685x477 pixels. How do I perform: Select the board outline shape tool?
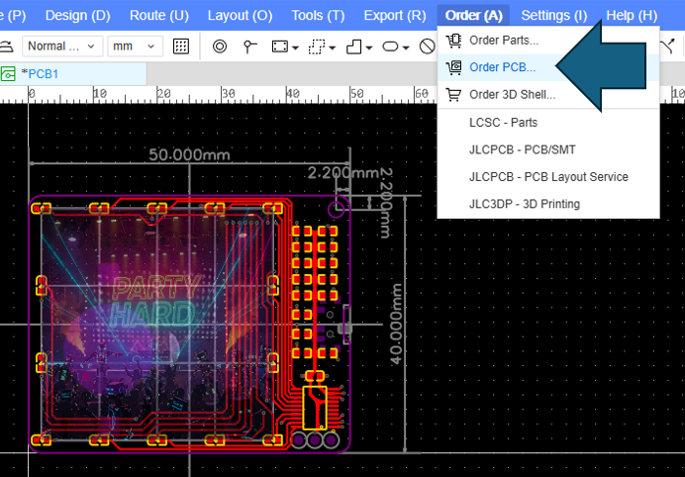(353, 47)
